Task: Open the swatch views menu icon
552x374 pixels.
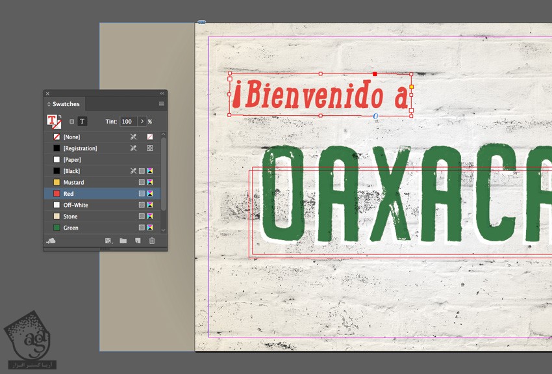Action: click(x=109, y=241)
